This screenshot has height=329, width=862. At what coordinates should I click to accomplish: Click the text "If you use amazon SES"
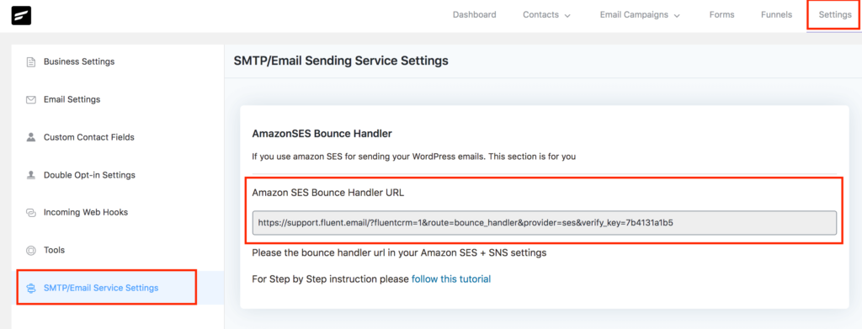tap(297, 157)
